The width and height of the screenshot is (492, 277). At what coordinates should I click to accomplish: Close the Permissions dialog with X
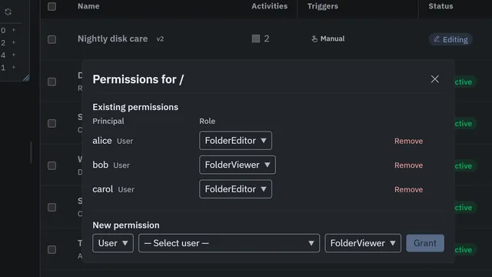(x=434, y=78)
